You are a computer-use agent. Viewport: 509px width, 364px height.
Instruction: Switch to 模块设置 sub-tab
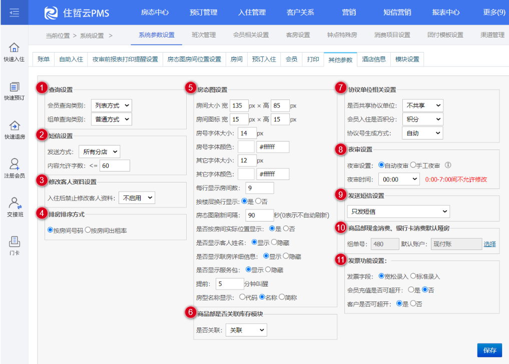407,59
